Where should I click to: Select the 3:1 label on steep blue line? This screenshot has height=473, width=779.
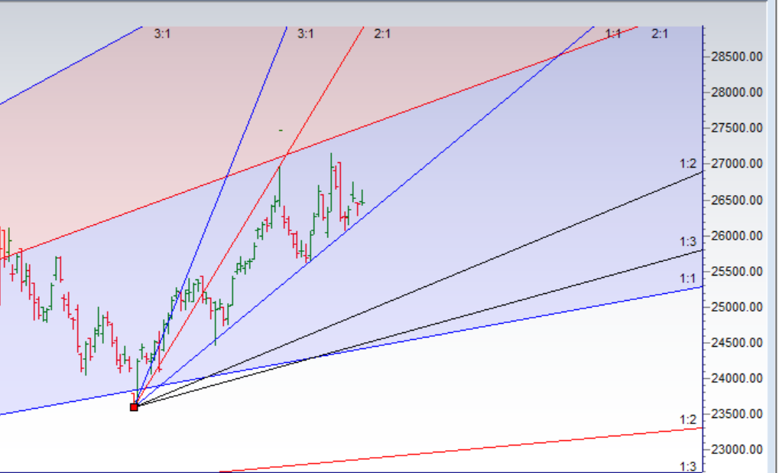[306, 34]
